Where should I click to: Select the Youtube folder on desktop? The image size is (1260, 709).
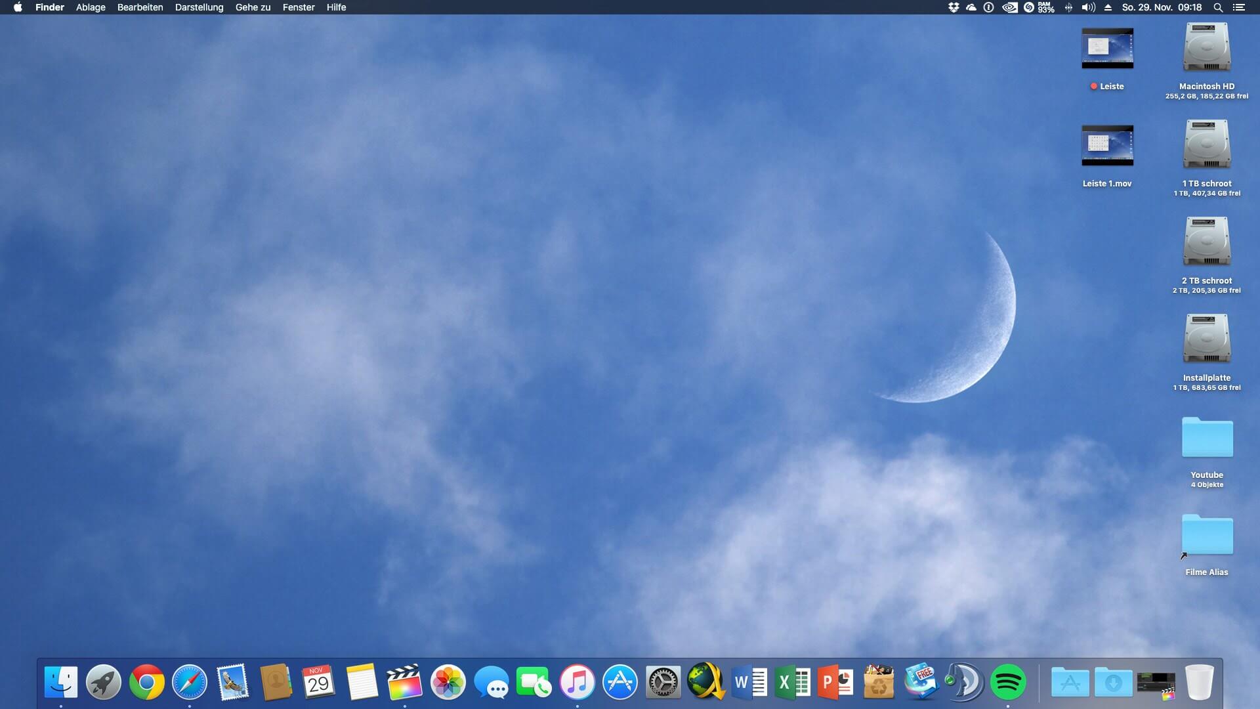tap(1207, 438)
